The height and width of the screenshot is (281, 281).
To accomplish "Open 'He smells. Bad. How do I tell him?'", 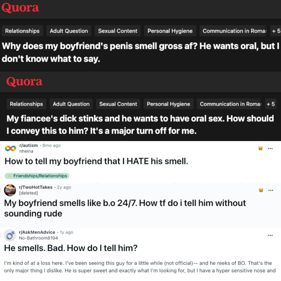I will click(71, 248).
